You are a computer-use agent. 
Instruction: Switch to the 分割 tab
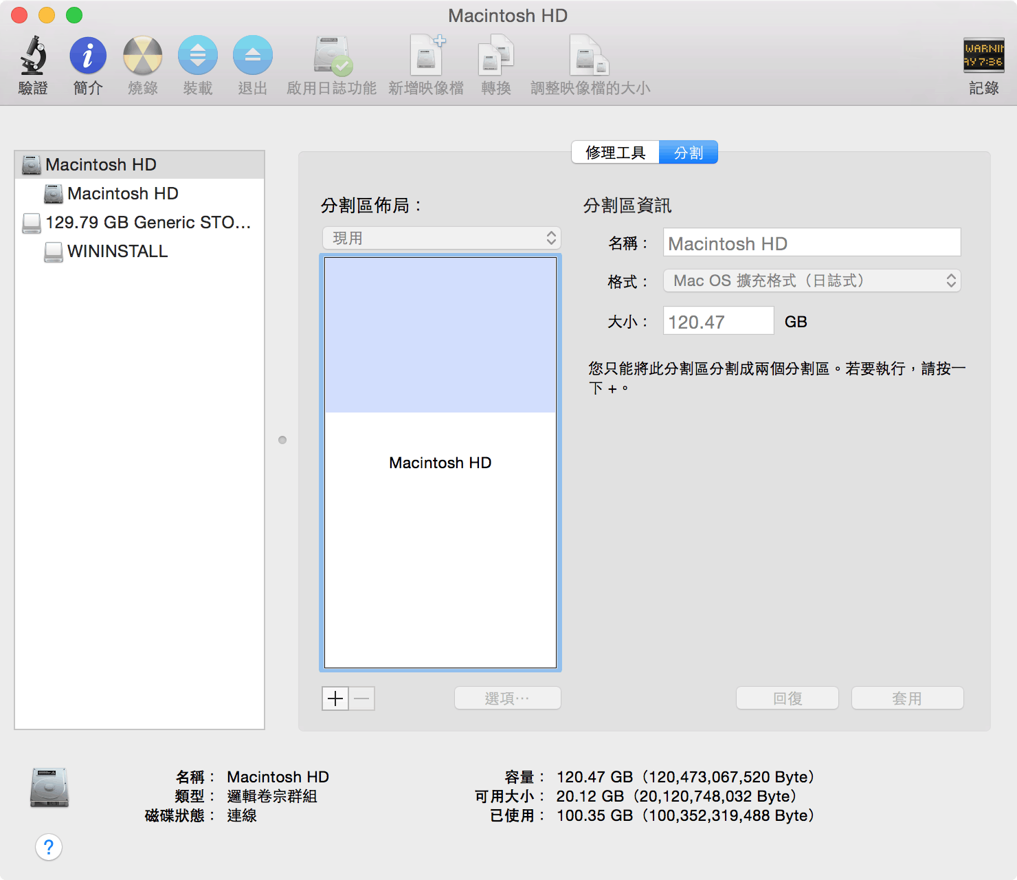[x=689, y=153]
